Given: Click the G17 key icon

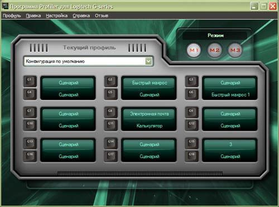Looking at the screenshot, I should (x=110, y=156).
